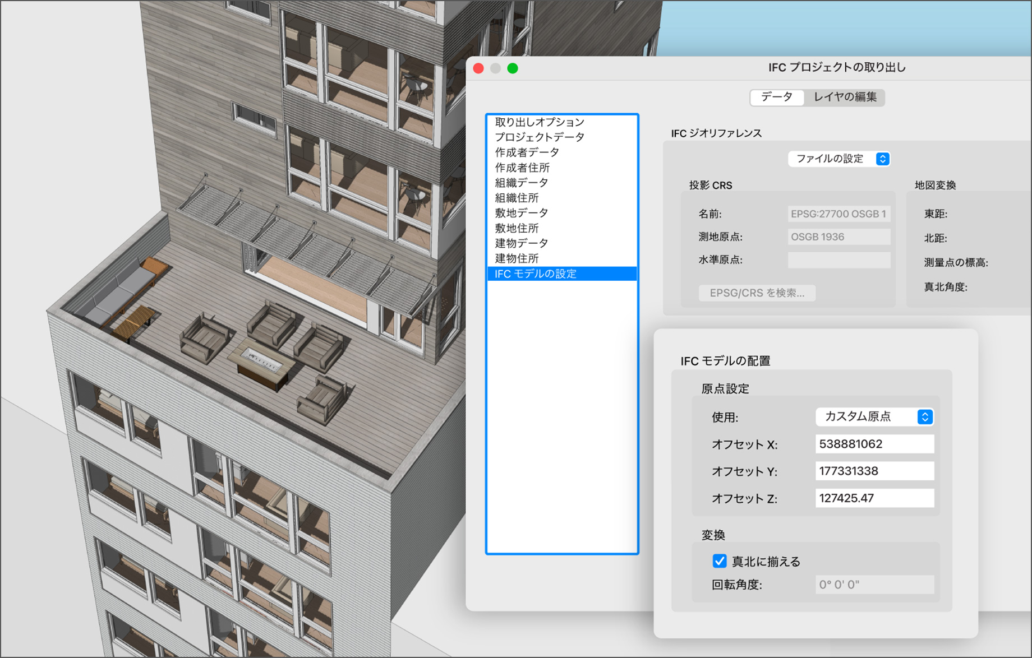The image size is (1032, 658).
Task: Click the オフセット Y field
Action: pyautogui.click(x=874, y=471)
